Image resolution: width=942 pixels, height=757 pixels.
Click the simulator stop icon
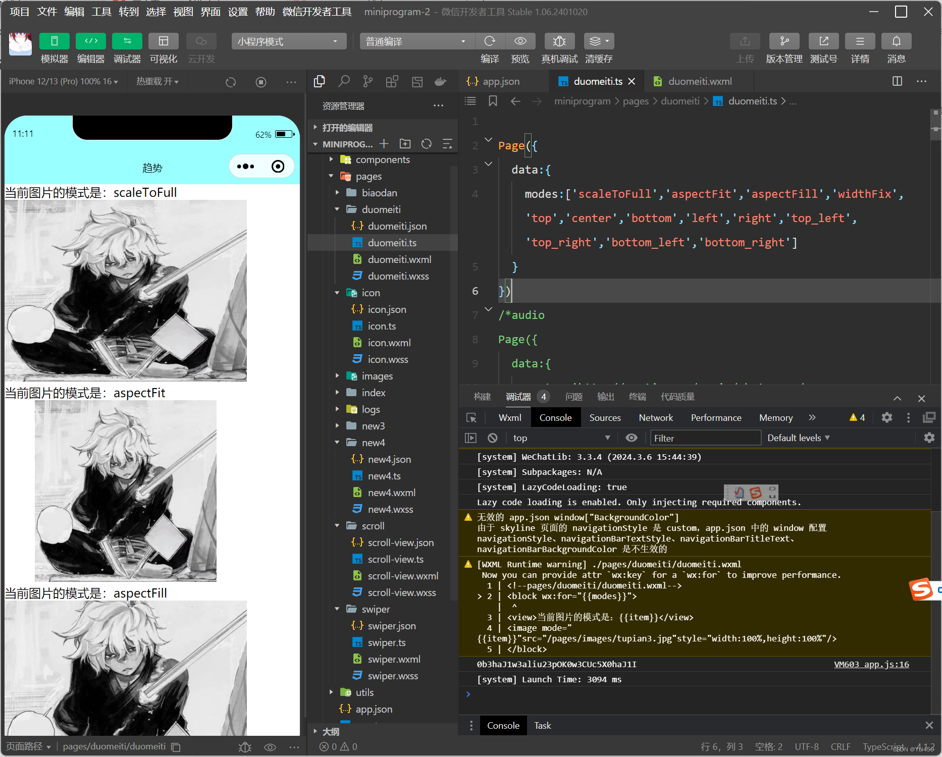point(261,82)
